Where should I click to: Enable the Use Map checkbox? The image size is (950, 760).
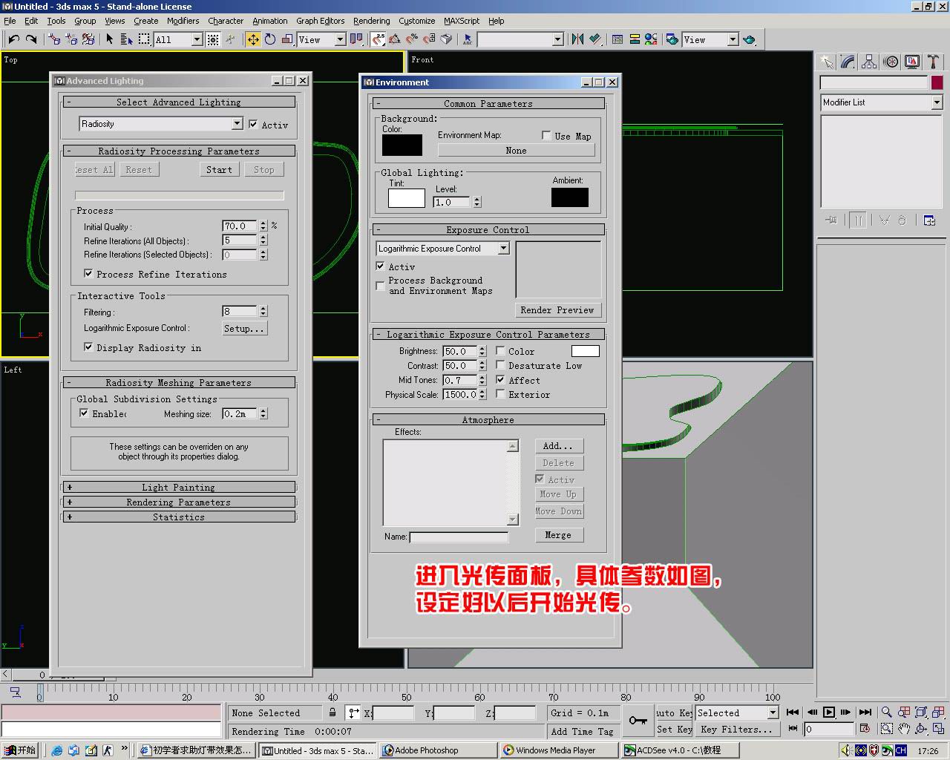546,136
